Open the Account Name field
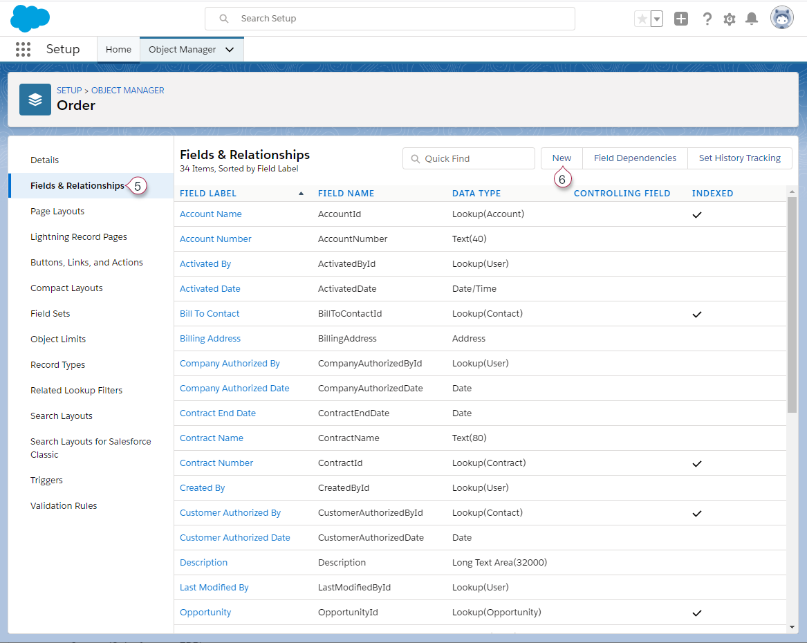807x643 pixels. (210, 214)
